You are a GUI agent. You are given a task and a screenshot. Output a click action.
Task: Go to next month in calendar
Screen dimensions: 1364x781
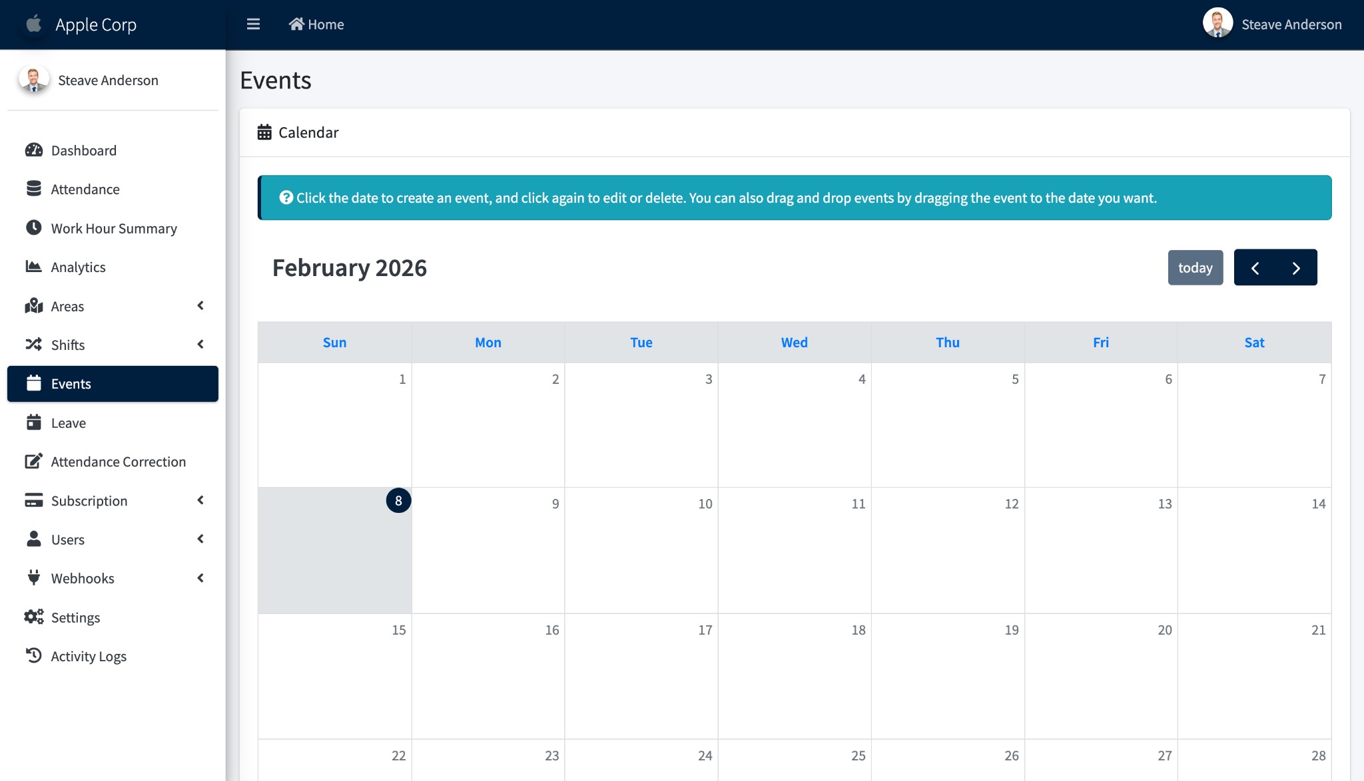tap(1296, 267)
